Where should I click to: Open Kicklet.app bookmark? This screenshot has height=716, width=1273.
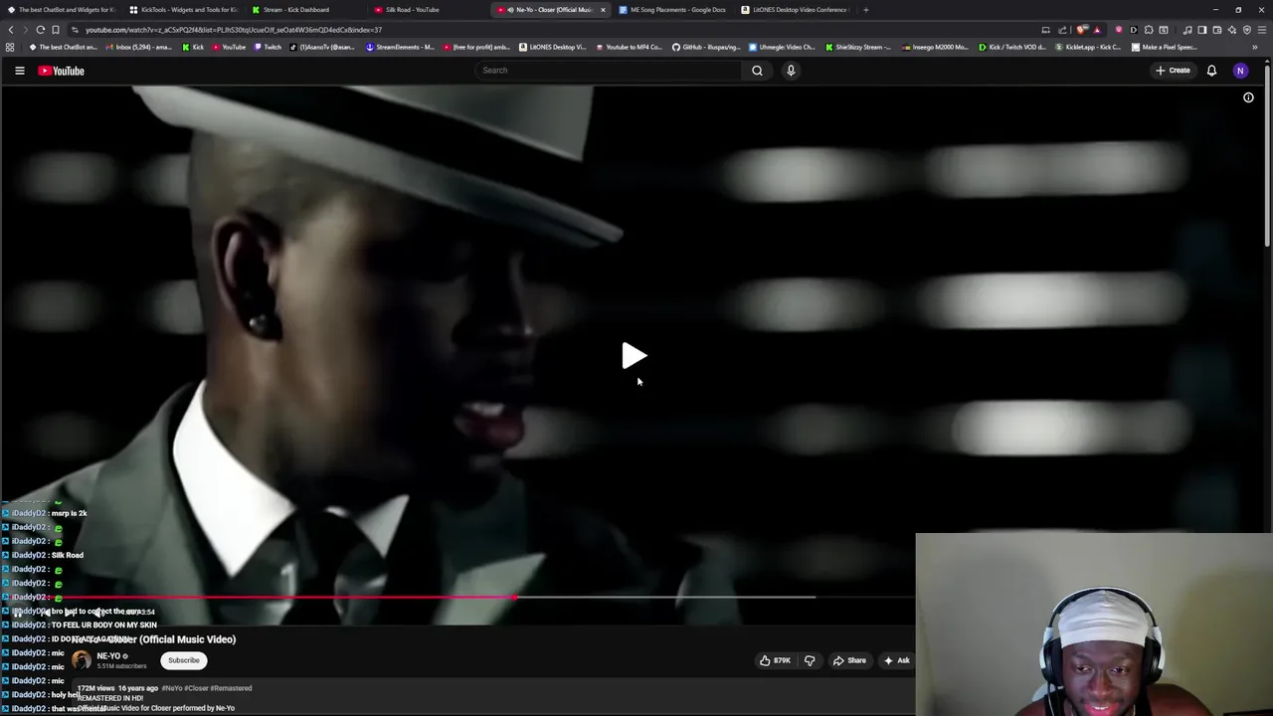[1089, 47]
